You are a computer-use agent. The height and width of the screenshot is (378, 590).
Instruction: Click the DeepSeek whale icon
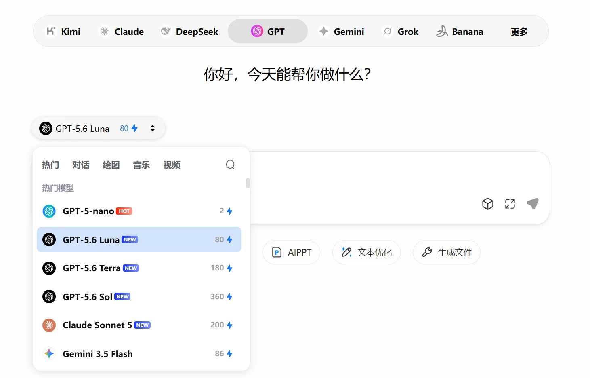click(166, 31)
